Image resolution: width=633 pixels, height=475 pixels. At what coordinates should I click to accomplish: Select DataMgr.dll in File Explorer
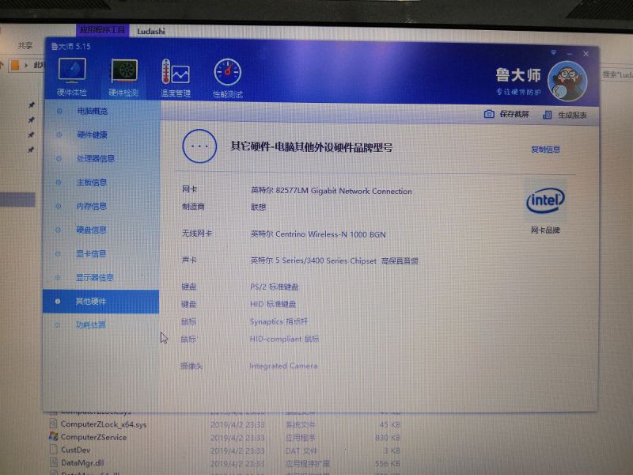click(82, 462)
